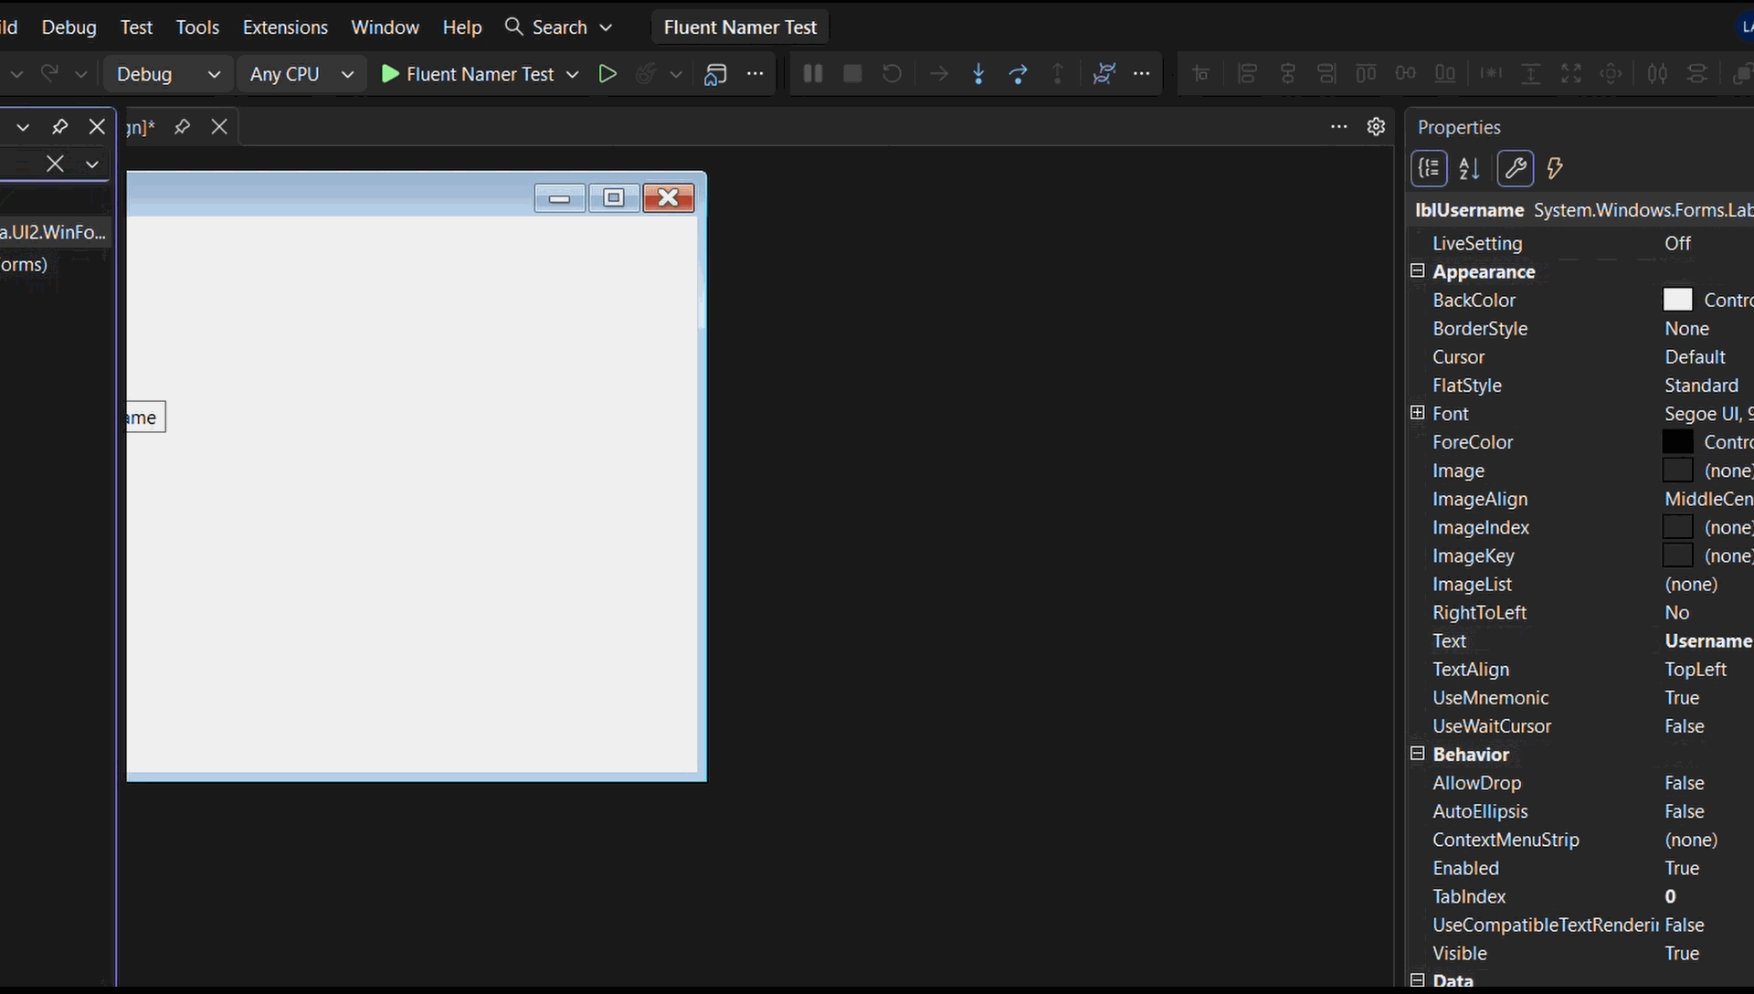Click Make Same Height layout icon
Screen dimensions: 1754x994
(1531, 74)
